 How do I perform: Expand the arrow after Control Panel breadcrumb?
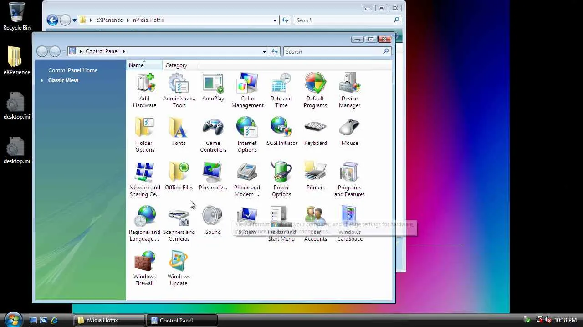[x=123, y=51]
